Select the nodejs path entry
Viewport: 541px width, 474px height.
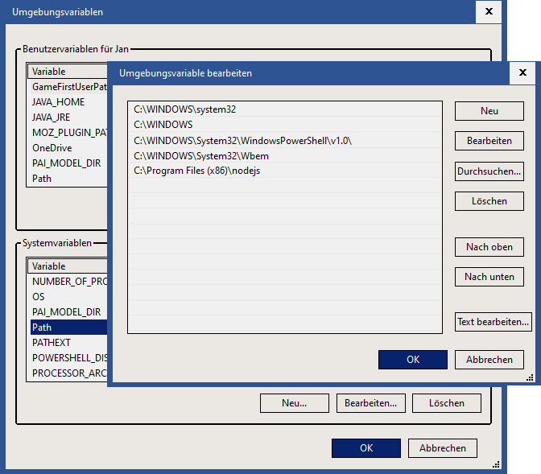pyautogui.click(x=196, y=171)
